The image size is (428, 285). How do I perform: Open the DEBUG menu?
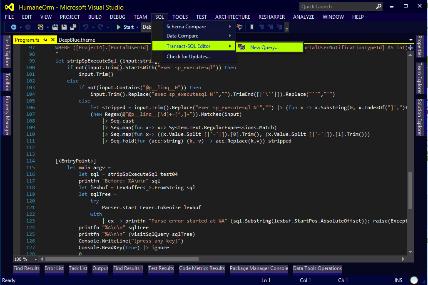coord(117,17)
